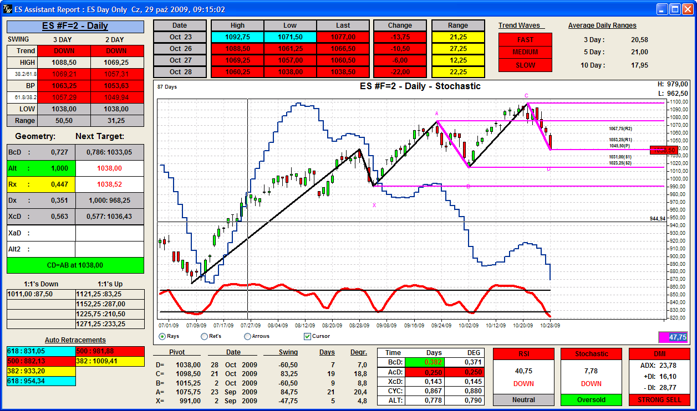
Task: Click the SLOW trend wave indicator
Action: pos(525,65)
